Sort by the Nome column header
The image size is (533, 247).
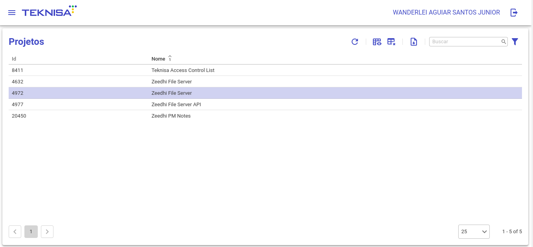(158, 59)
